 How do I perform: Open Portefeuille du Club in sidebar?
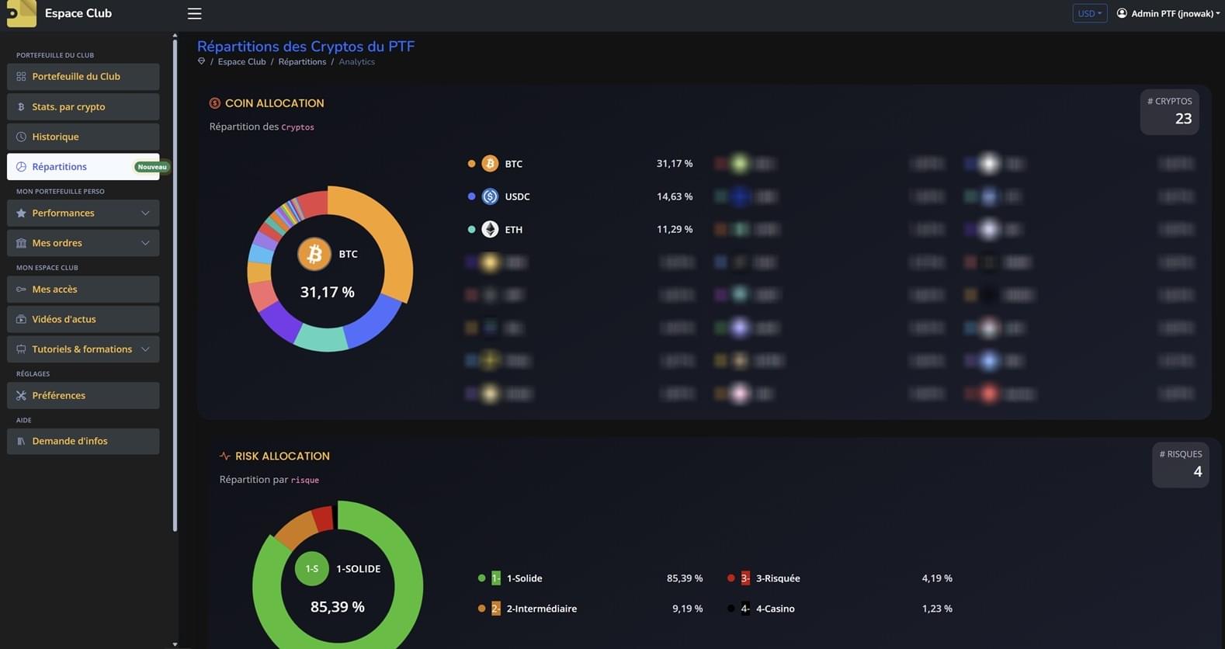point(83,77)
